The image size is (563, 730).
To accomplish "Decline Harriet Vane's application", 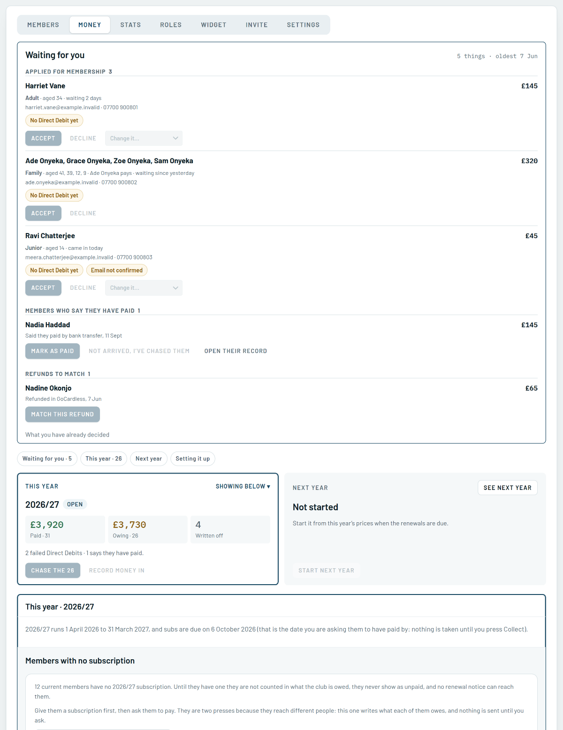I will tap(83, 138).
